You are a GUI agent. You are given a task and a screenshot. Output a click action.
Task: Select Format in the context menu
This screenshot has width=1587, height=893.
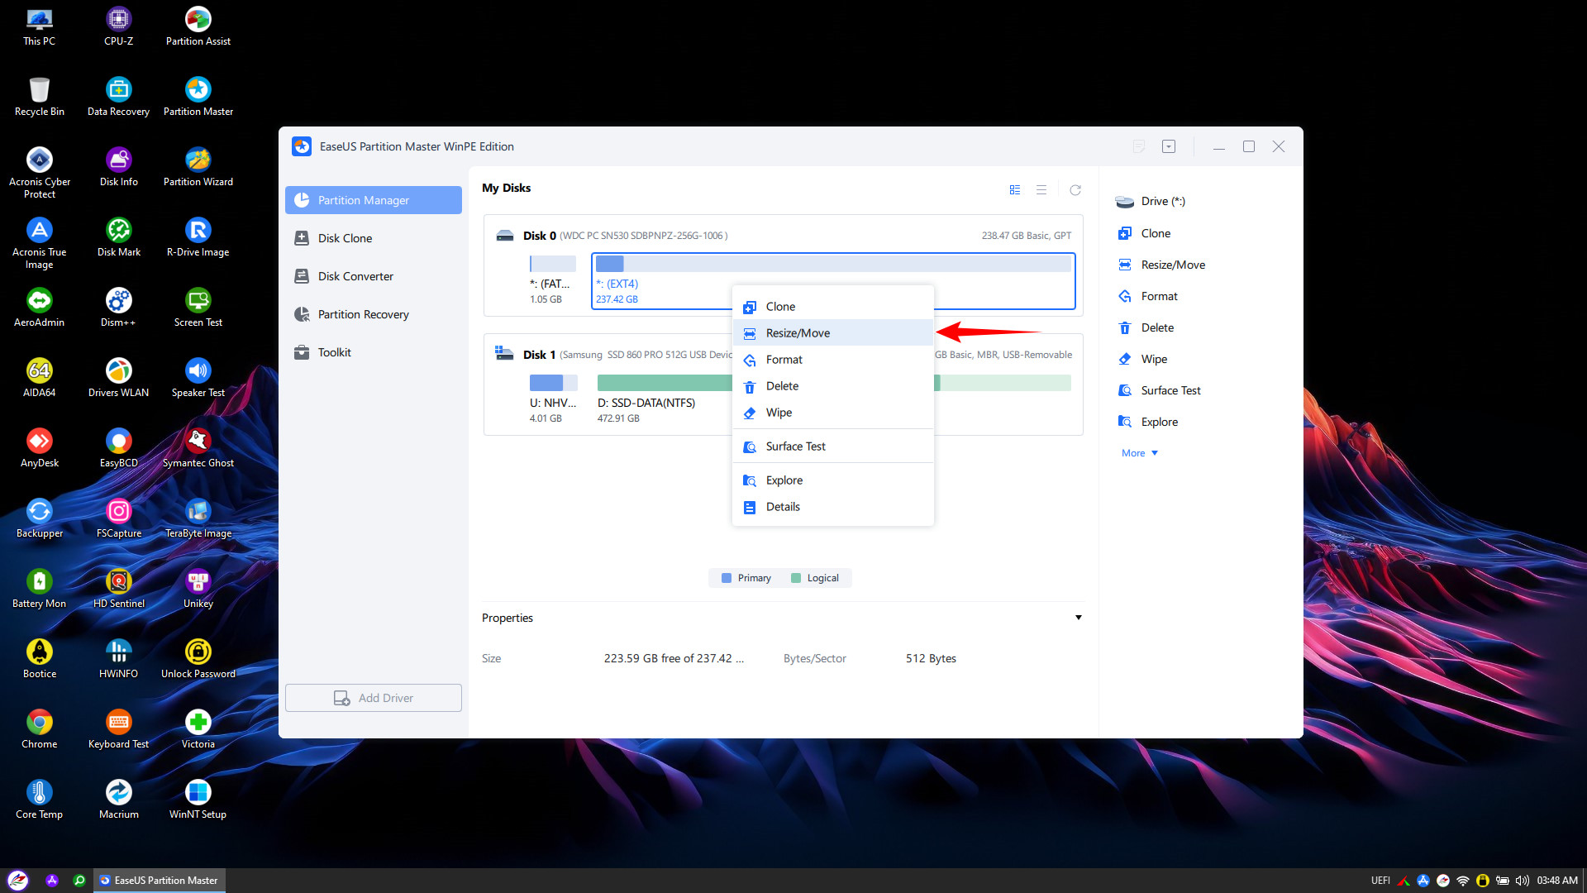tap(784, 360)
